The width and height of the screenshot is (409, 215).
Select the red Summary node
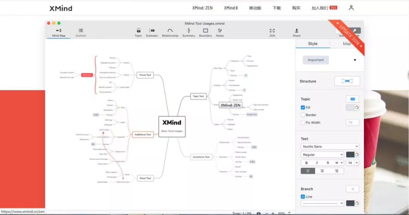pos(87,75)
